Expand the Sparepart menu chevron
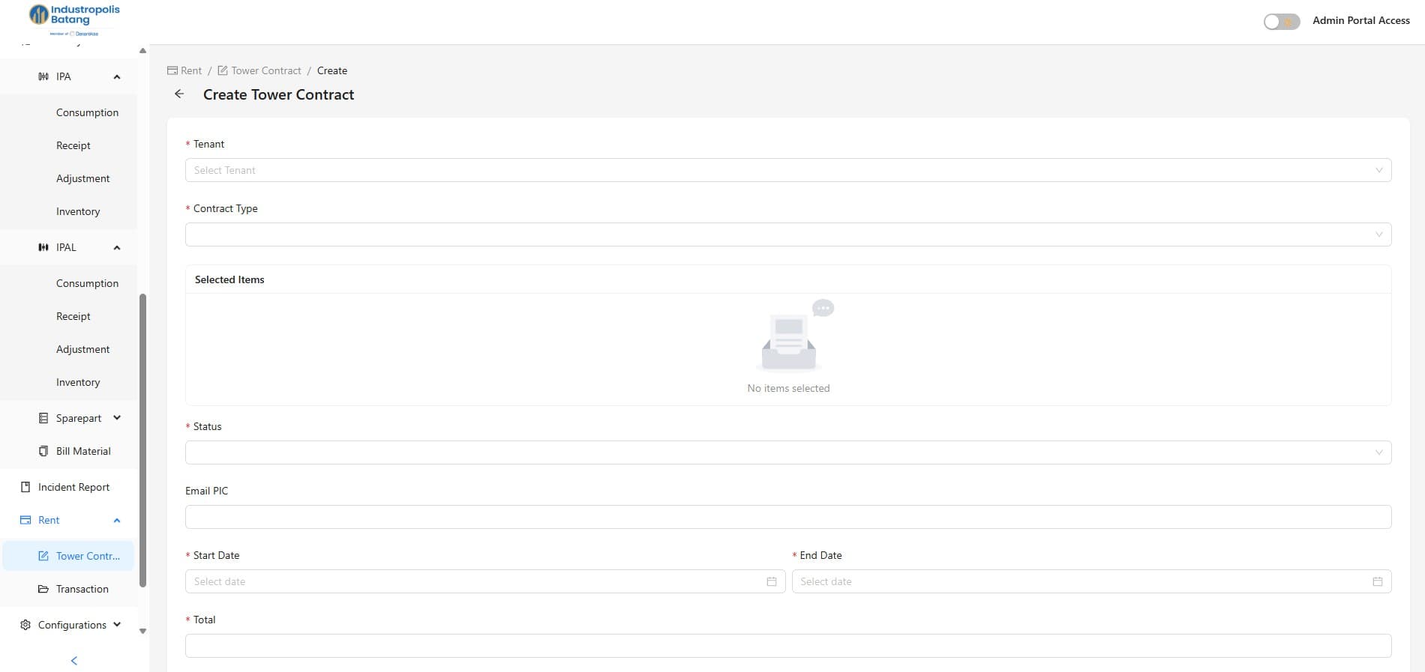Image resolution: width=1425 pixels, height=672 pixels. click(117, 418)
